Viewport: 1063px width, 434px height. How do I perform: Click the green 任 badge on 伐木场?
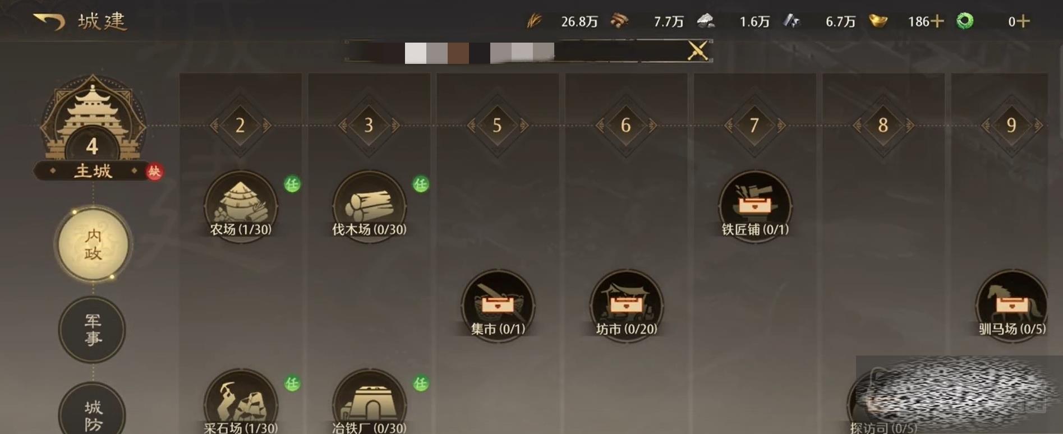coord(421,184)
